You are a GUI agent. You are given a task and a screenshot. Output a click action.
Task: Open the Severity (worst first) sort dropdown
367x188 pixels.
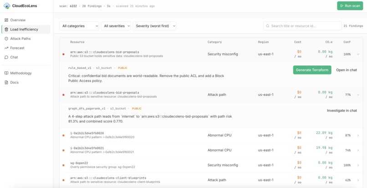(x=154, y=26)
